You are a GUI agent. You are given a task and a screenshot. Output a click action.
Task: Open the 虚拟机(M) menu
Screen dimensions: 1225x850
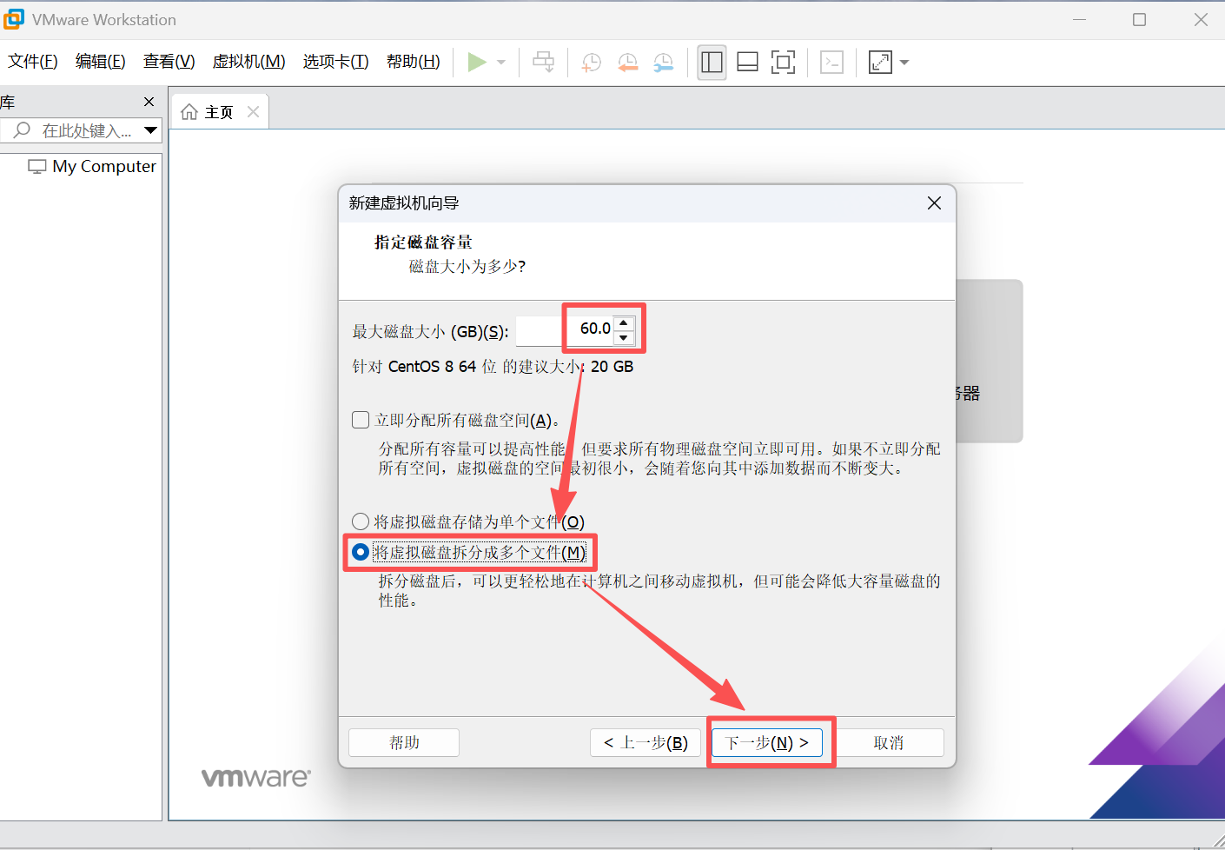click(x=249, y=62)
